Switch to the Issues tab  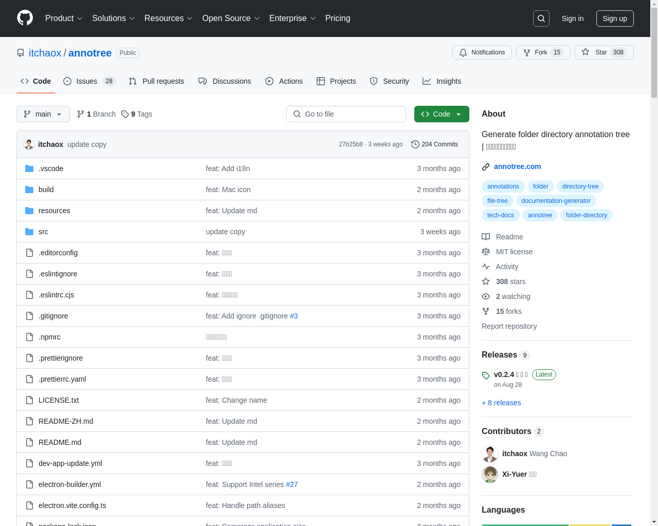coord(89,81)
